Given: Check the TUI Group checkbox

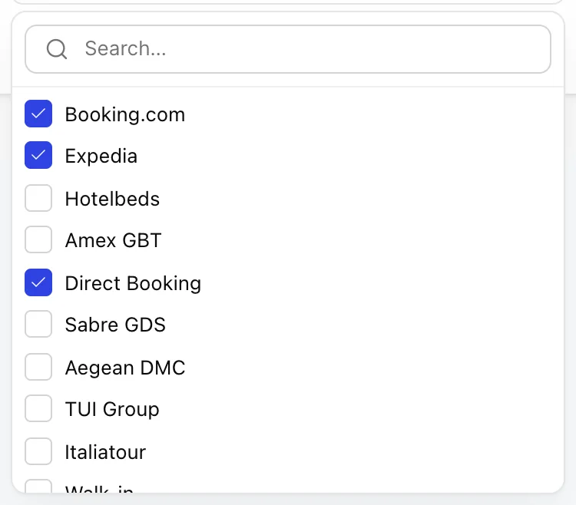Looking at the screenshot, I should 38,408.
